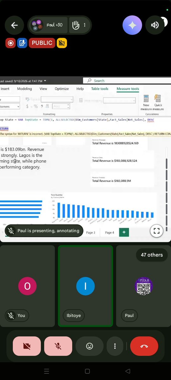The height and width of the screenshot is (380, 171).
Task: Go back using the arrow button
Action: coord(14,25)
